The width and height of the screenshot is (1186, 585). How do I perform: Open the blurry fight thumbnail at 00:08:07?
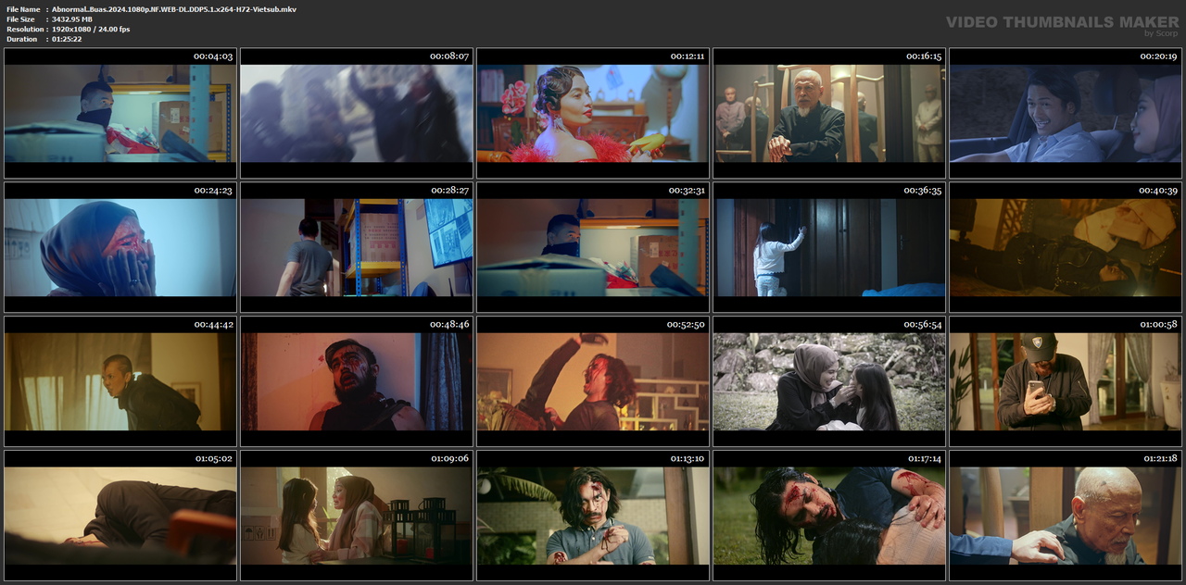357,113
